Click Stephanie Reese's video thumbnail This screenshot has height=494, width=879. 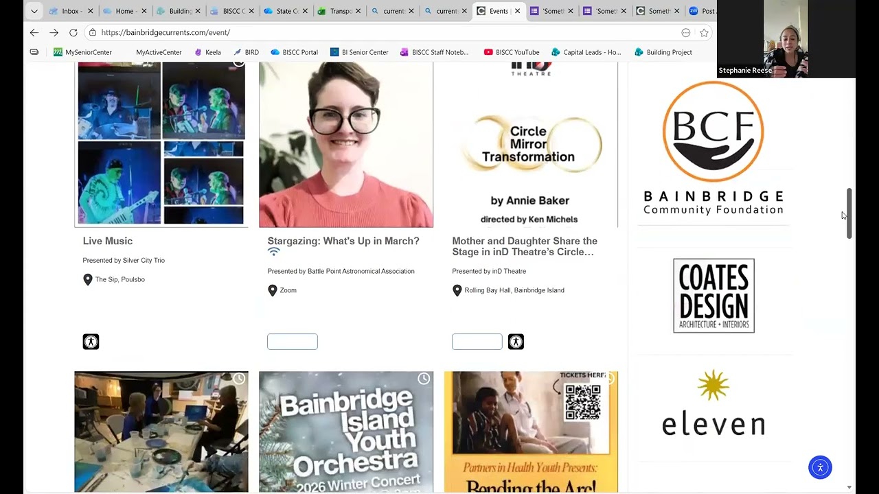point(786,38)
